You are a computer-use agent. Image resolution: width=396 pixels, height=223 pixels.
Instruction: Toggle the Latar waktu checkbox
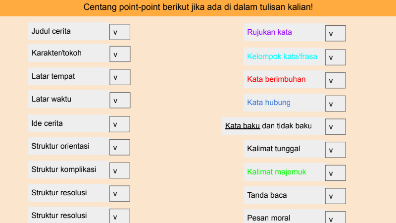[120, 100]
